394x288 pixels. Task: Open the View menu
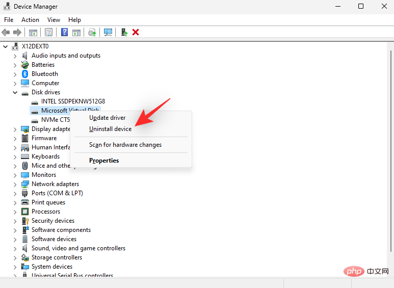(x=54, y=20)
